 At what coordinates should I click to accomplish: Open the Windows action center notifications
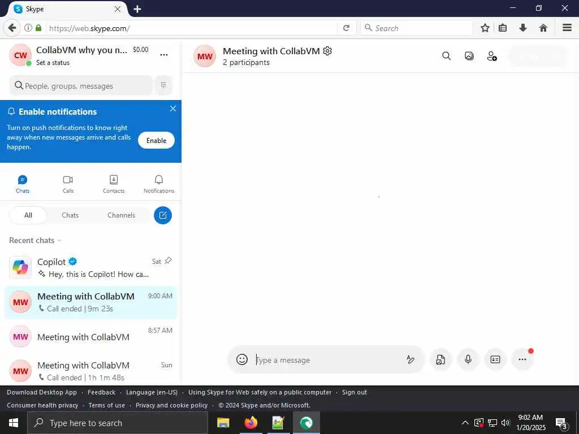coord(561,423)
